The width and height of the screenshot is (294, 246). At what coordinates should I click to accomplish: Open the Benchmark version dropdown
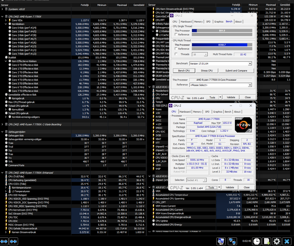[x=250, y=64]
